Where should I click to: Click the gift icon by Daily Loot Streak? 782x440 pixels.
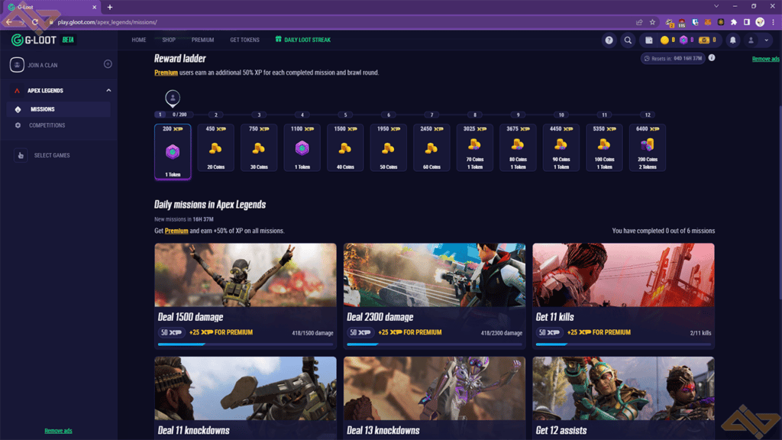(278, 39)
